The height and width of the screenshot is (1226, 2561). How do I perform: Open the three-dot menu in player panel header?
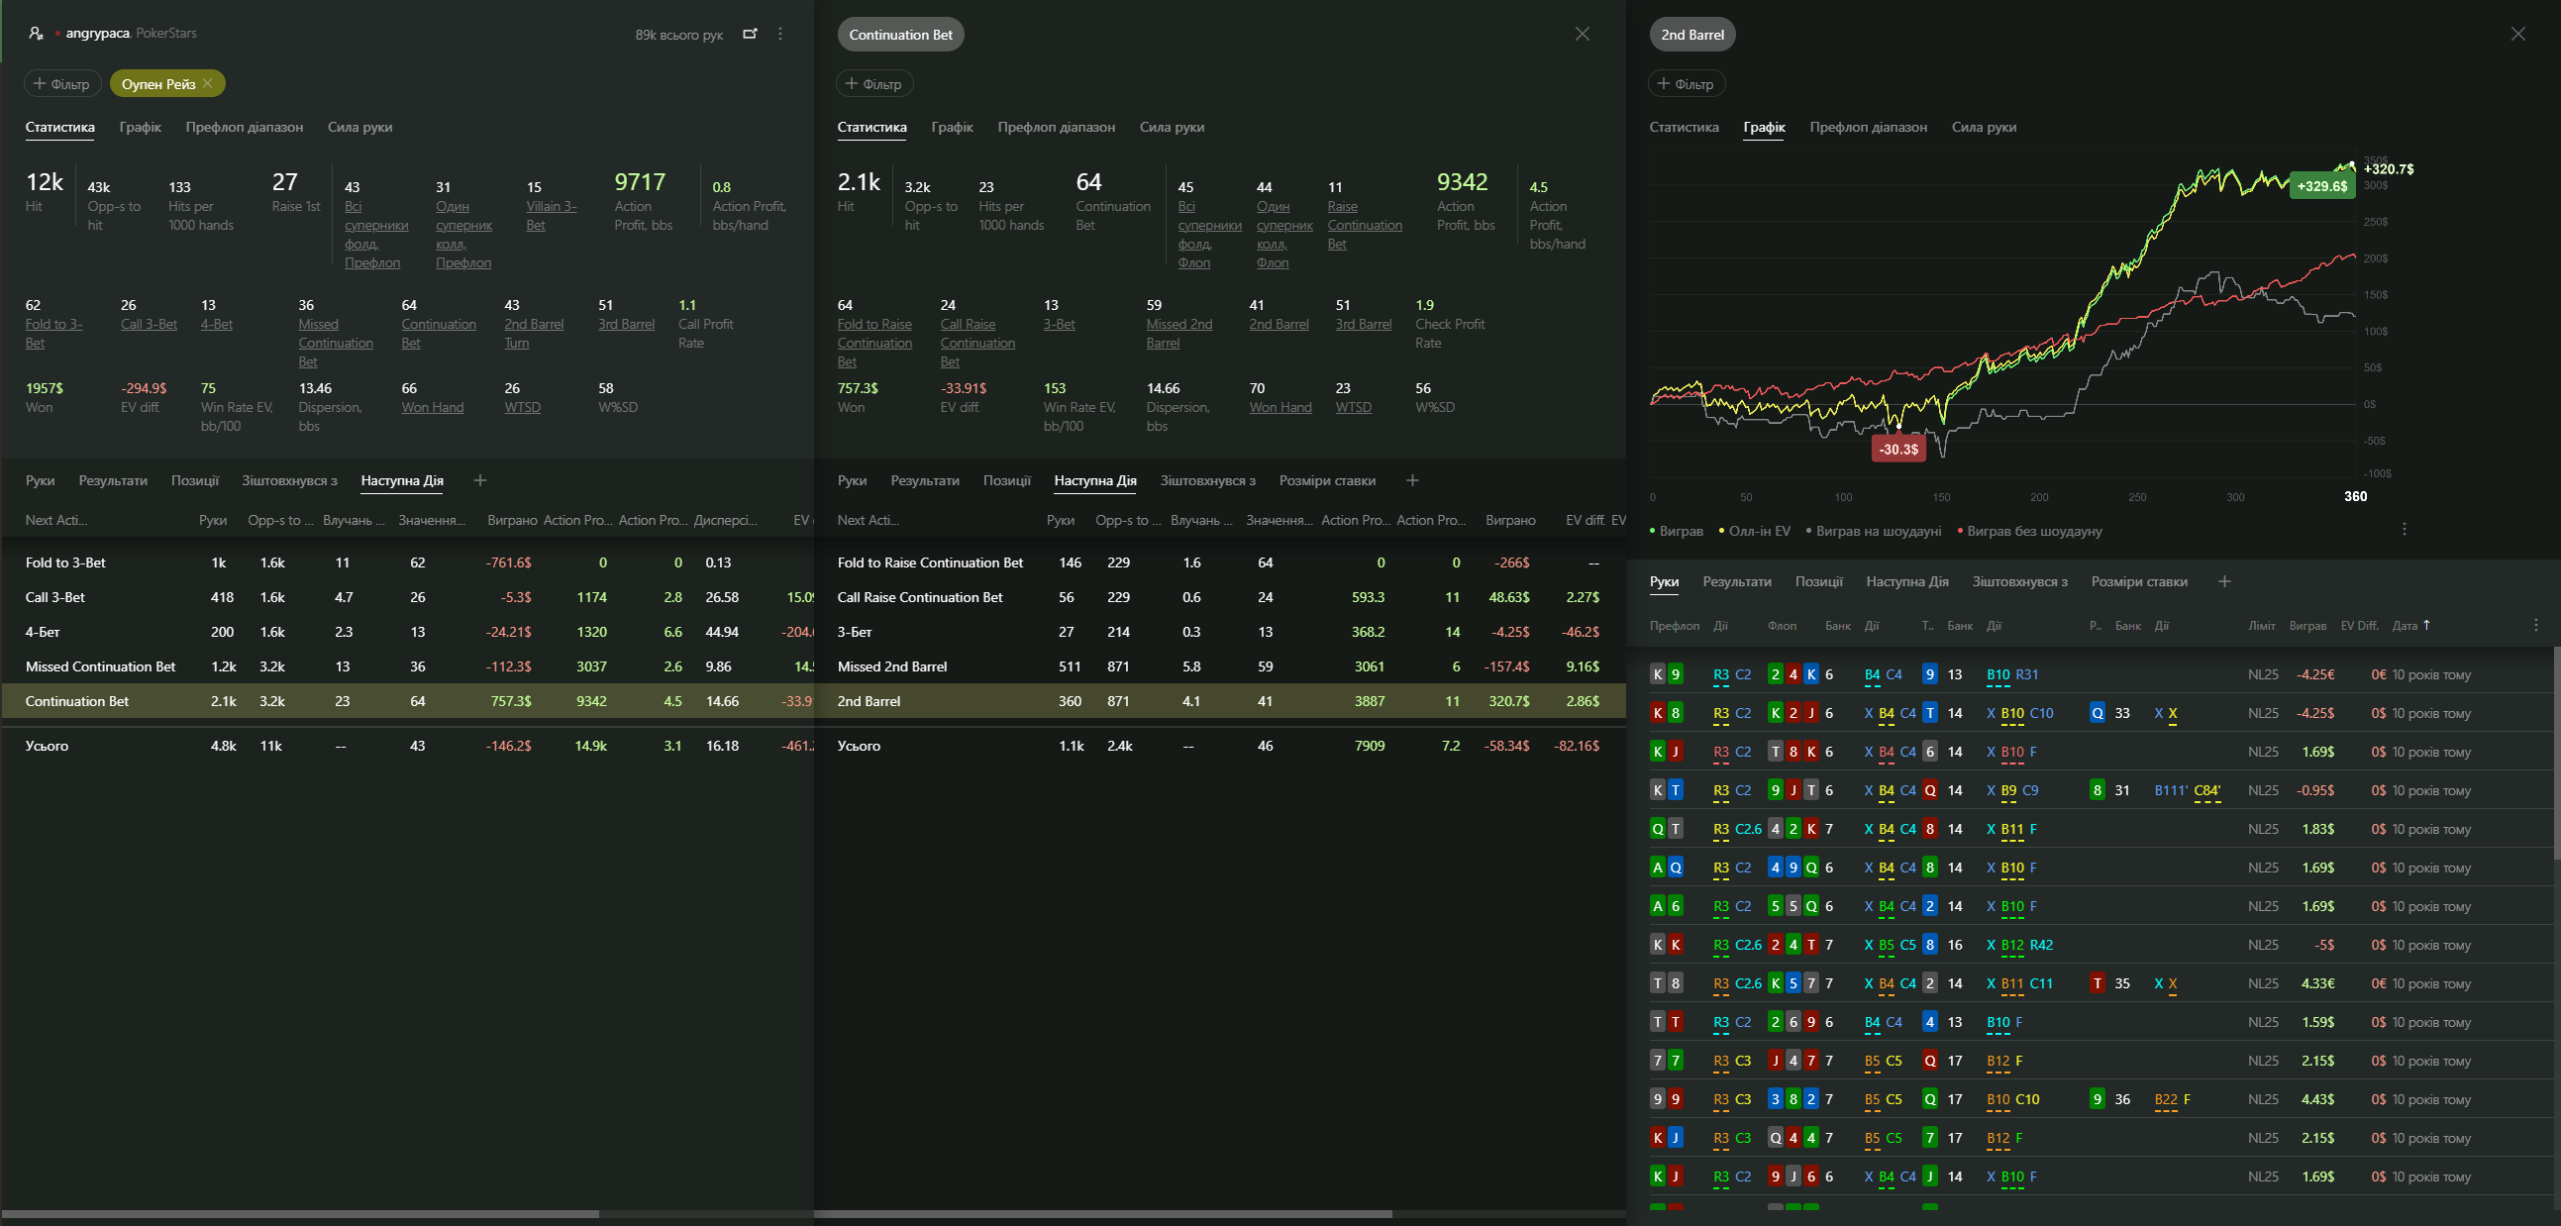780,34
